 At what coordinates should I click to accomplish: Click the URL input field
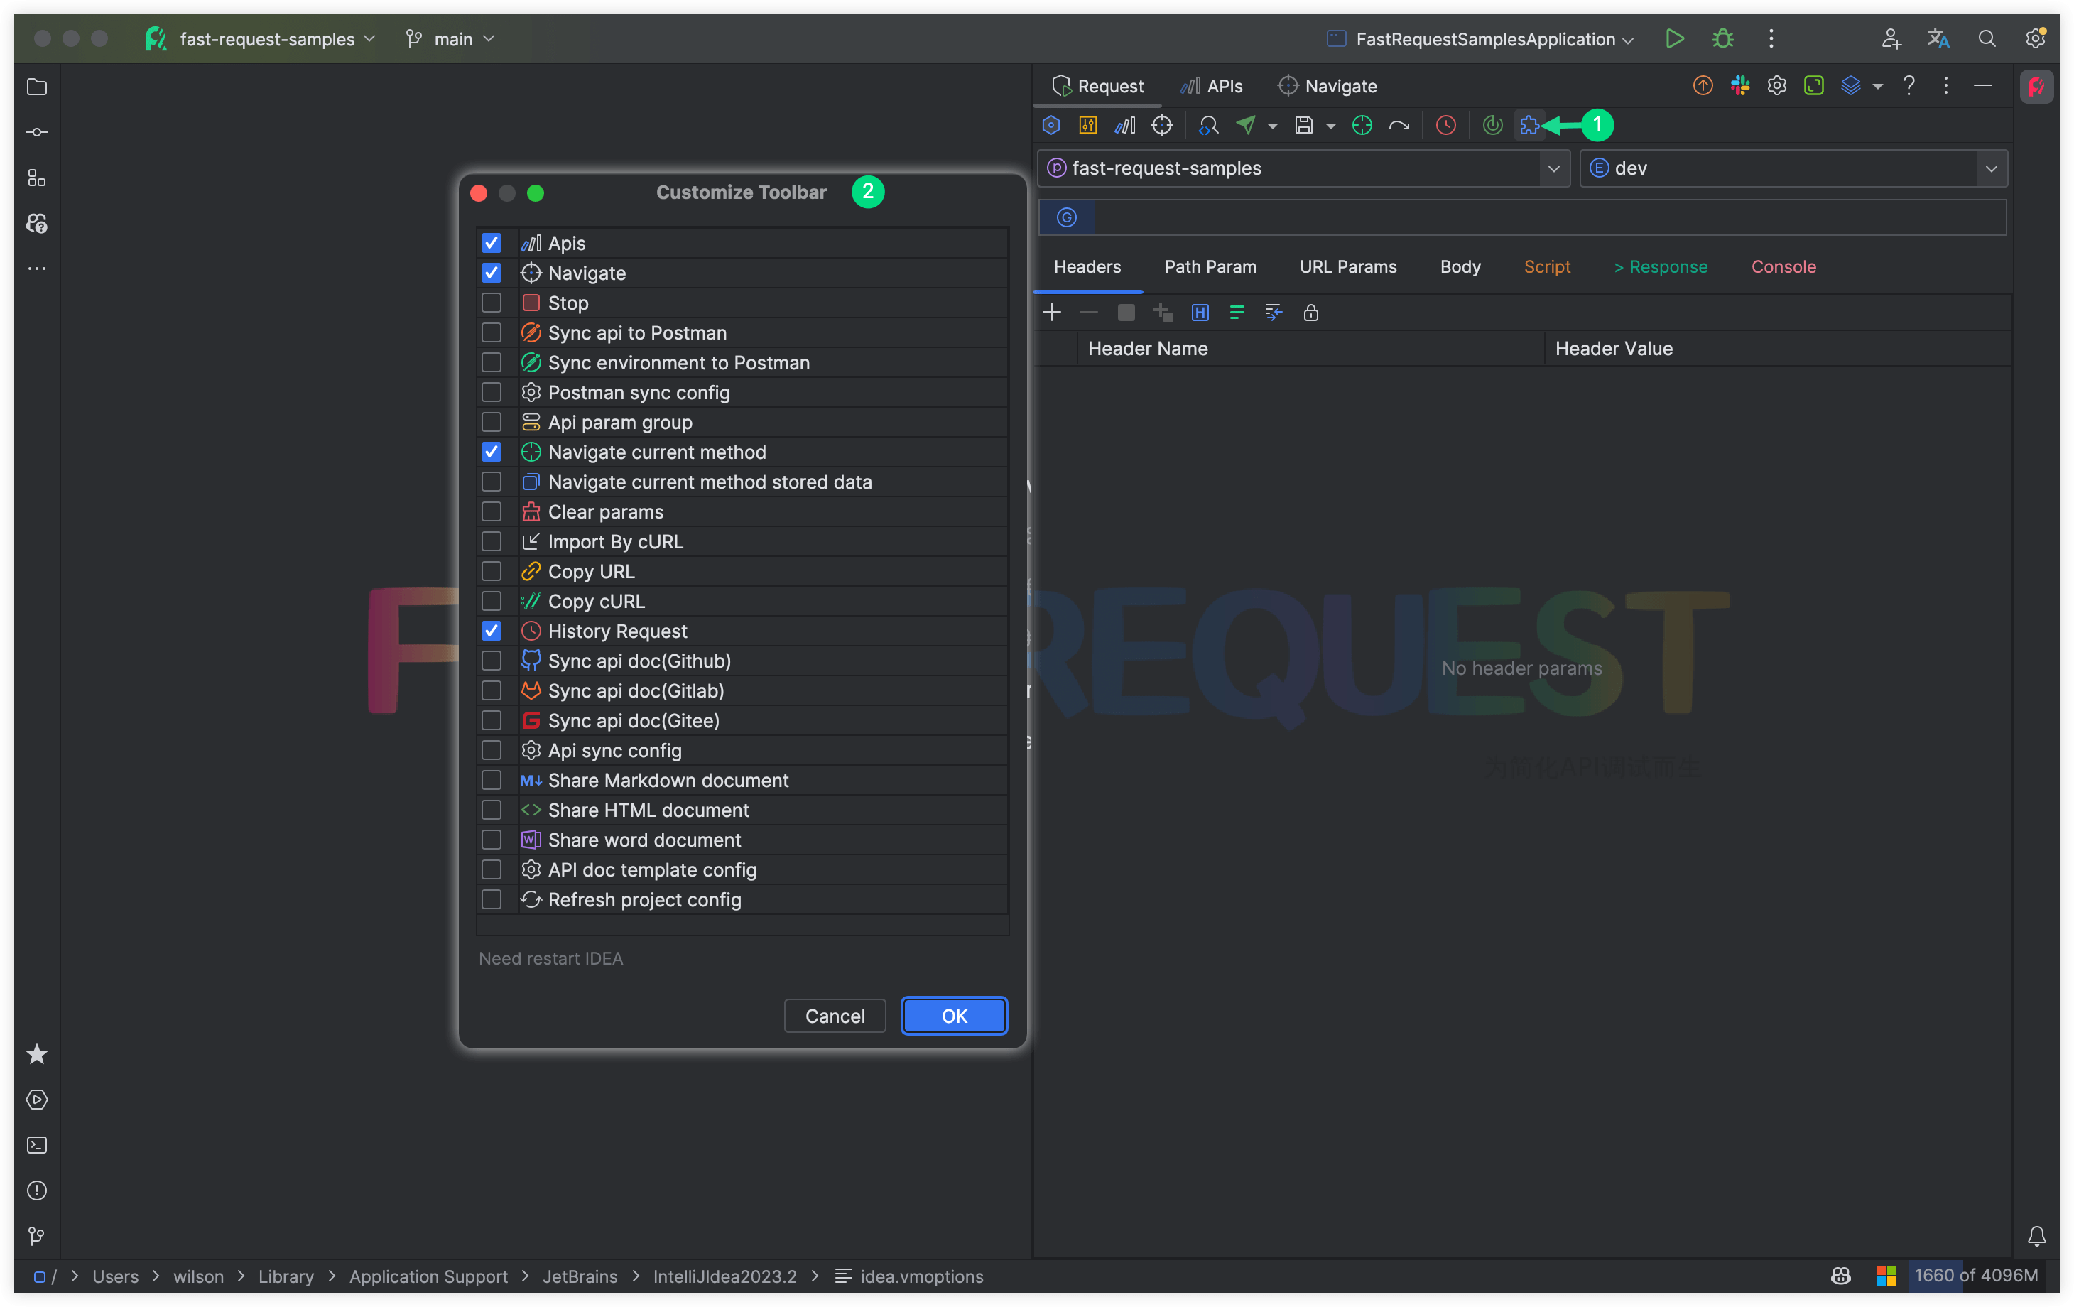1551,218
